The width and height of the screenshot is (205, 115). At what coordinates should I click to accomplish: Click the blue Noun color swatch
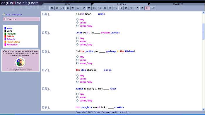pyautogui.click(x=5, y=28)
